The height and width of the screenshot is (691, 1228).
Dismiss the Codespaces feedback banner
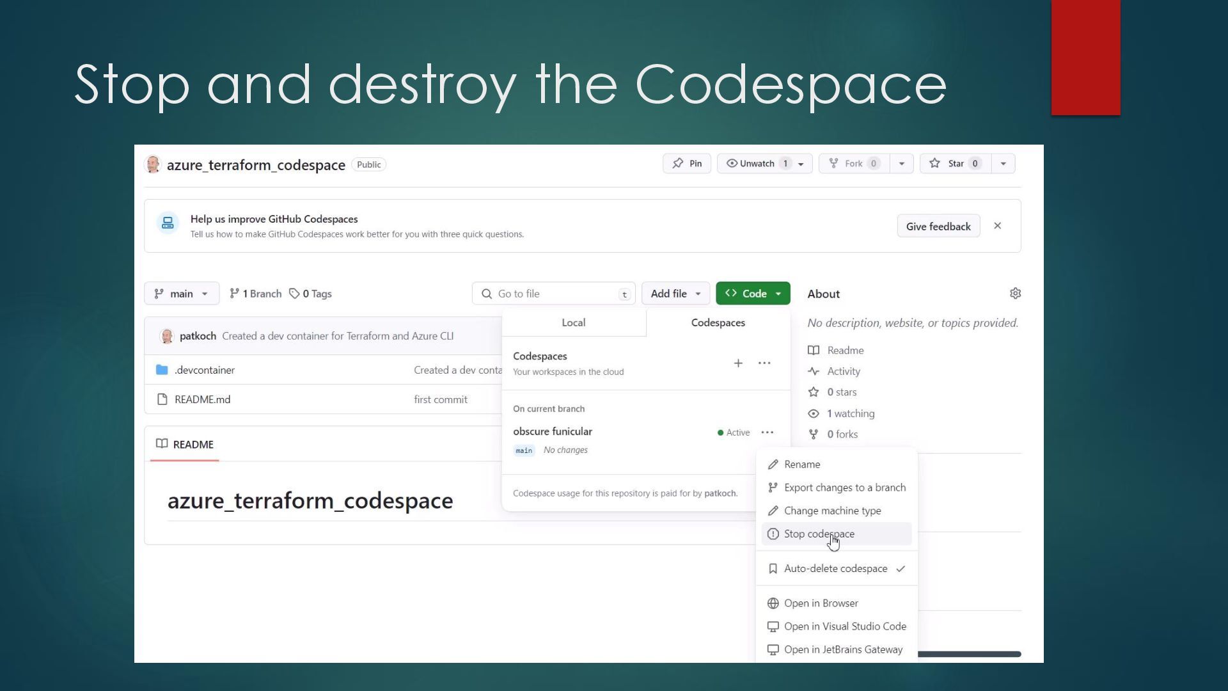pos(997,226)
